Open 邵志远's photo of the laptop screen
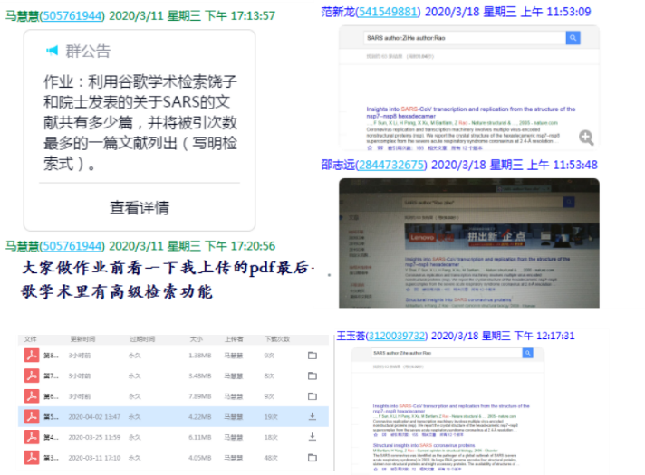The width and height of the screenshot is (645, 475). (468, 242)
